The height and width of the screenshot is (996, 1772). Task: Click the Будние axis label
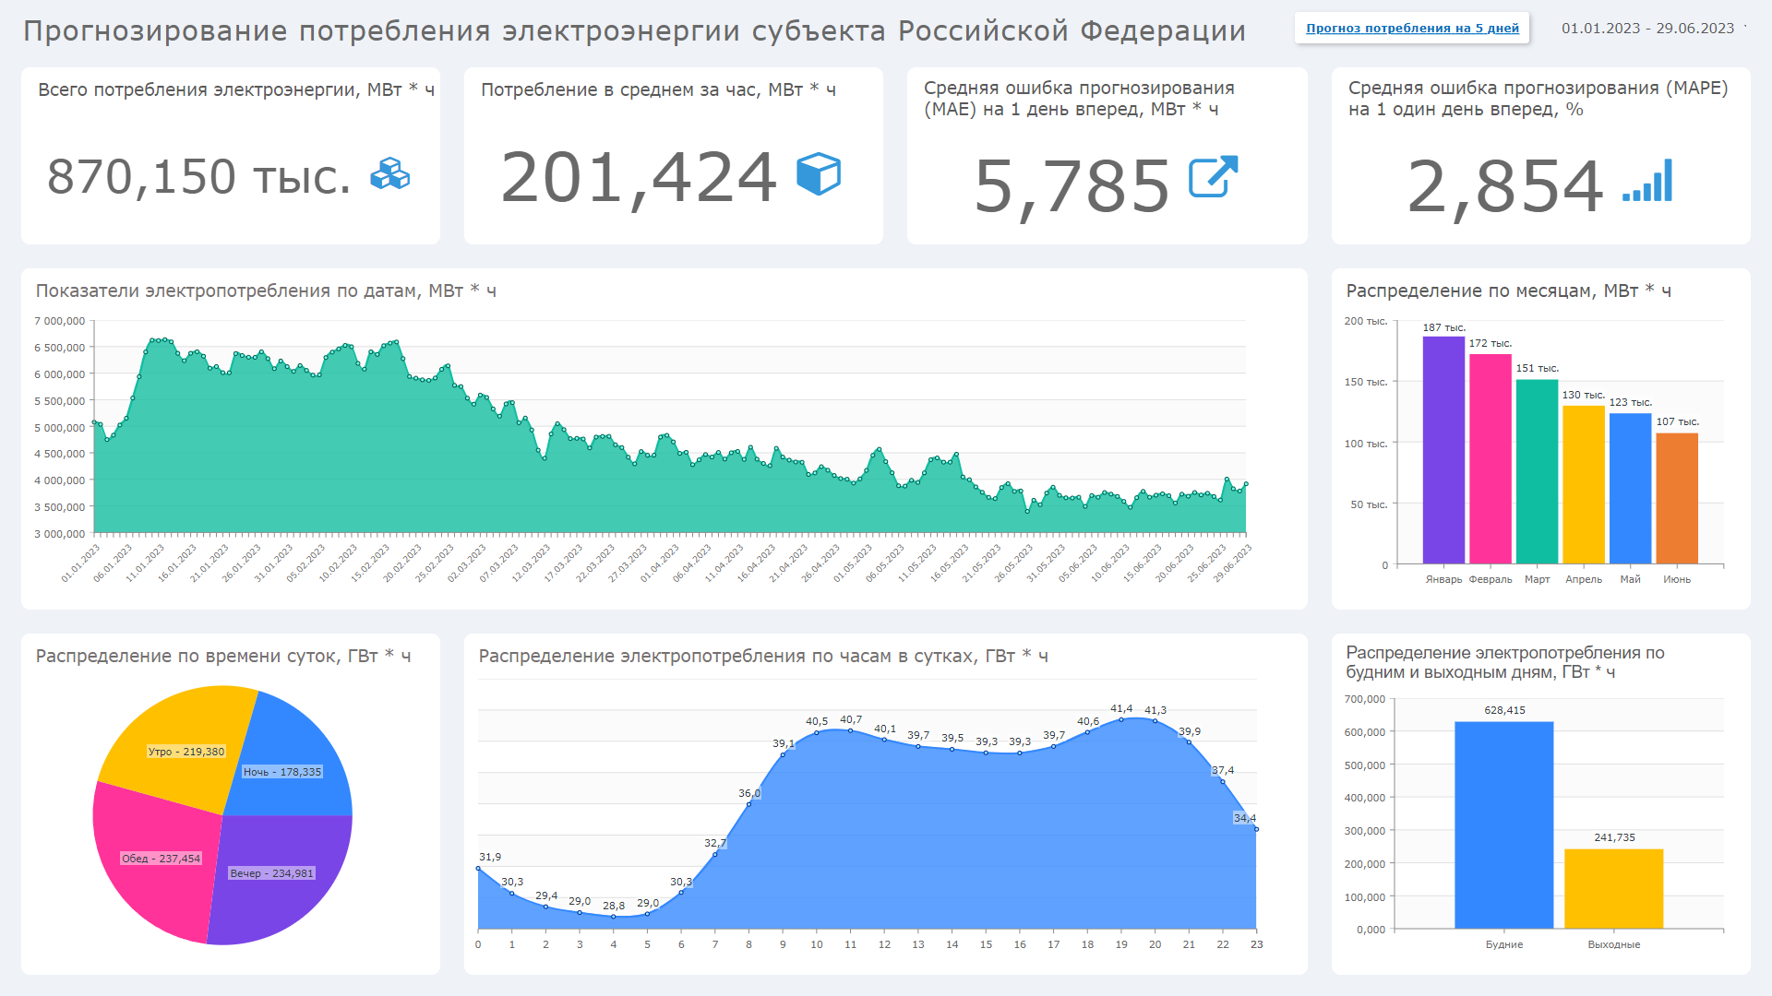(1504, 944)
